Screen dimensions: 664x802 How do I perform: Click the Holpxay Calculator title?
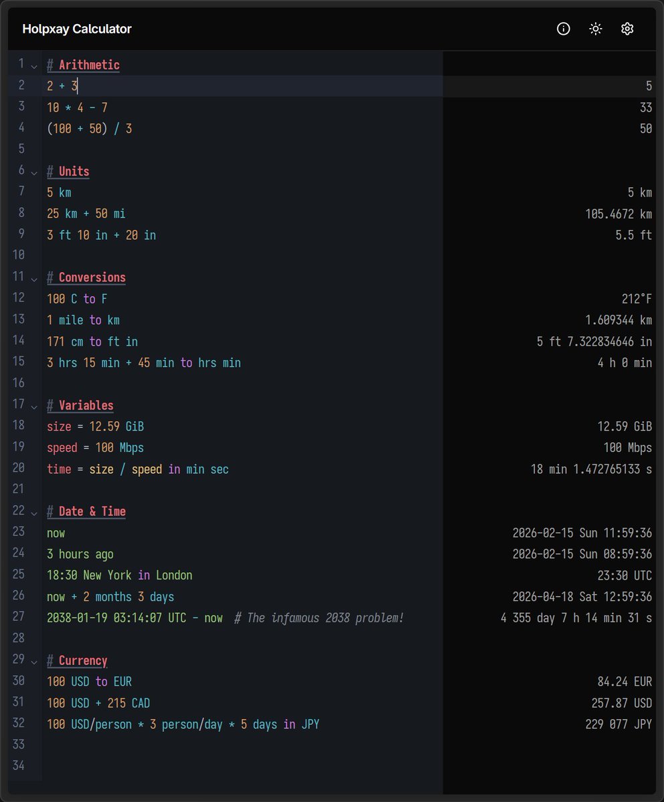77,29
